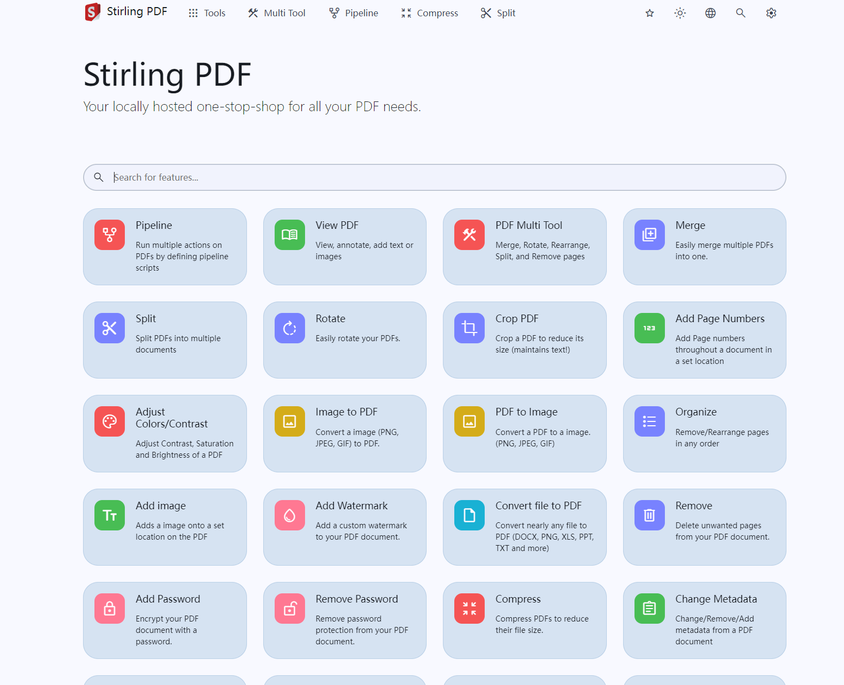Click the Change Metadata clipboard icon
The height and width of the screenshot is (685, 844).
[x=650, y=609]
